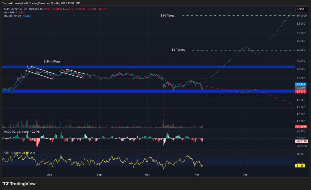This screenshot has width=311, height=190.
Task: Click the first smoothing (⌀) icon beside RSI value
Action: pos(31,152)
